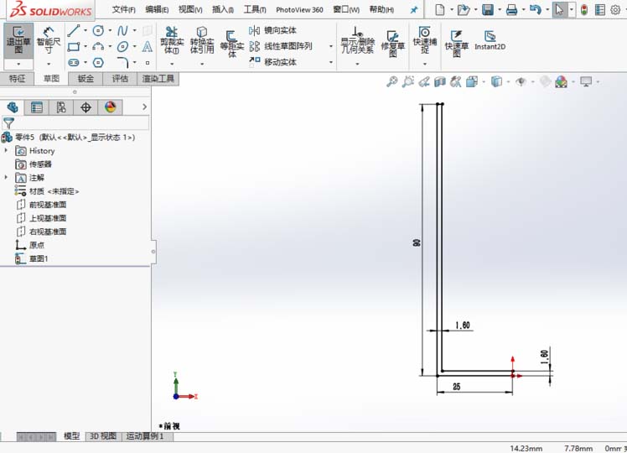Select the Arc sketch tool
Image resolution: width=627 pixels, height=453 pixels.
tap(98, 47)
